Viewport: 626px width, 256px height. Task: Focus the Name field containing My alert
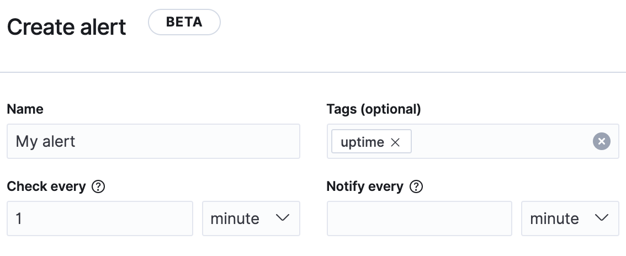153,142
